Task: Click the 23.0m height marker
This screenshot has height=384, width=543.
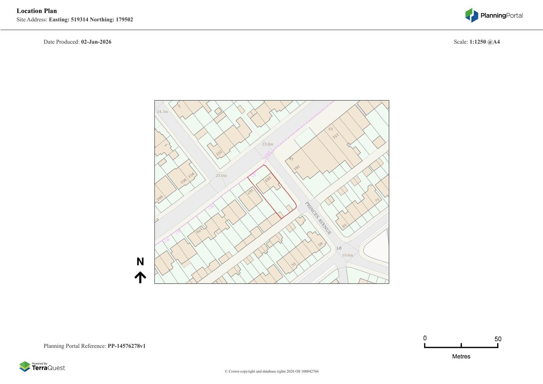Action: pyautogui.click(x=221, y=176)
